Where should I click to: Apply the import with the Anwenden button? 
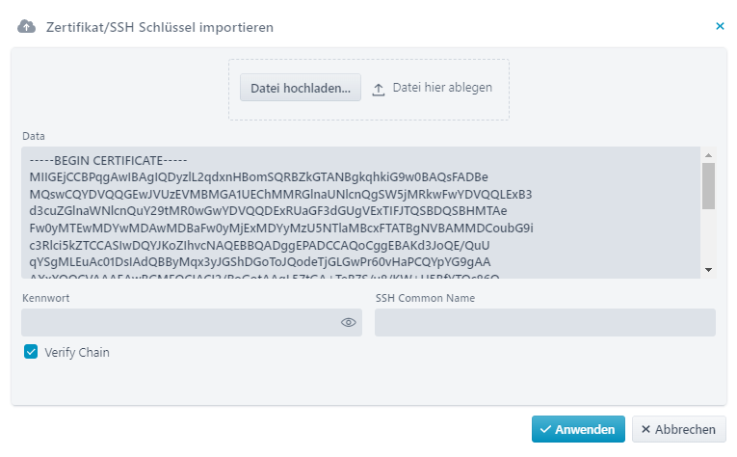click(x=578, y=429)
